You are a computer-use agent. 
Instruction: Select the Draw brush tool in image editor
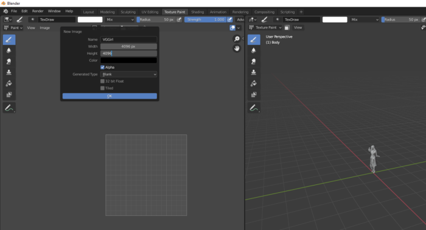pyautogui.click(x=9, y=40)
